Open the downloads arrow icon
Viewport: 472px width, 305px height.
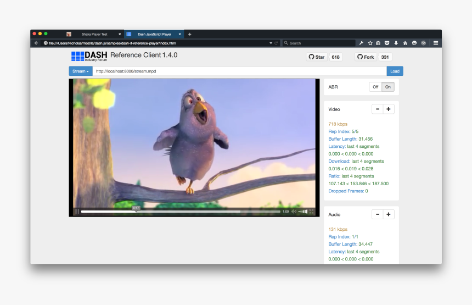pyautogui.click(x=396, y=43)
